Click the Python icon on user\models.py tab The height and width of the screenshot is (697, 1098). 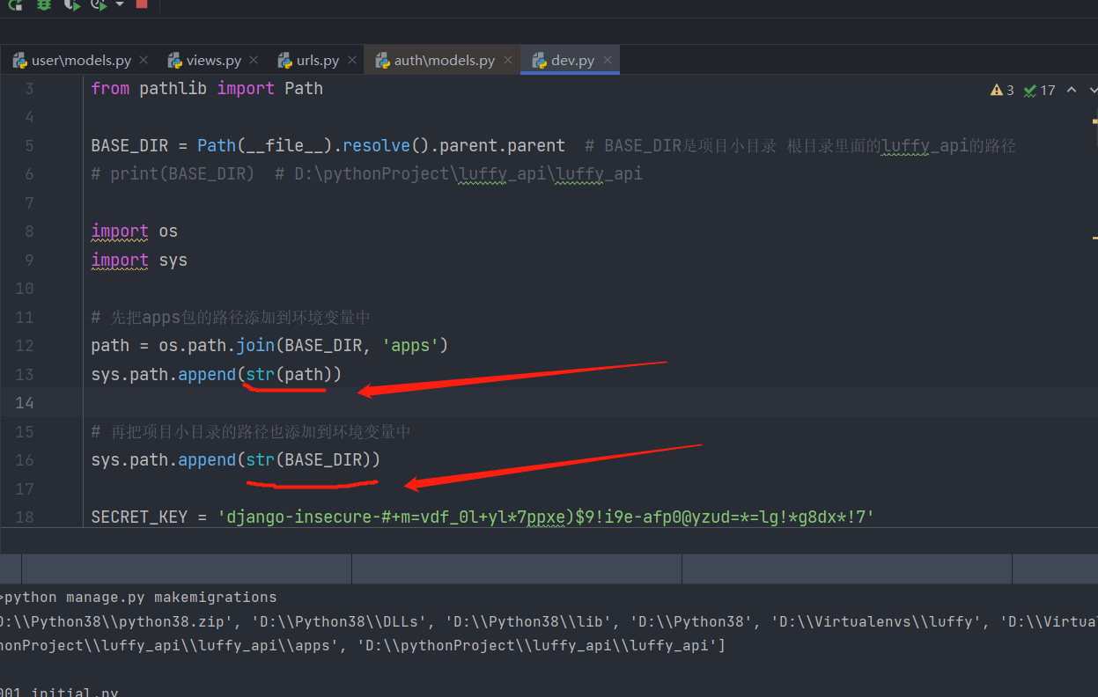(19, 61)
